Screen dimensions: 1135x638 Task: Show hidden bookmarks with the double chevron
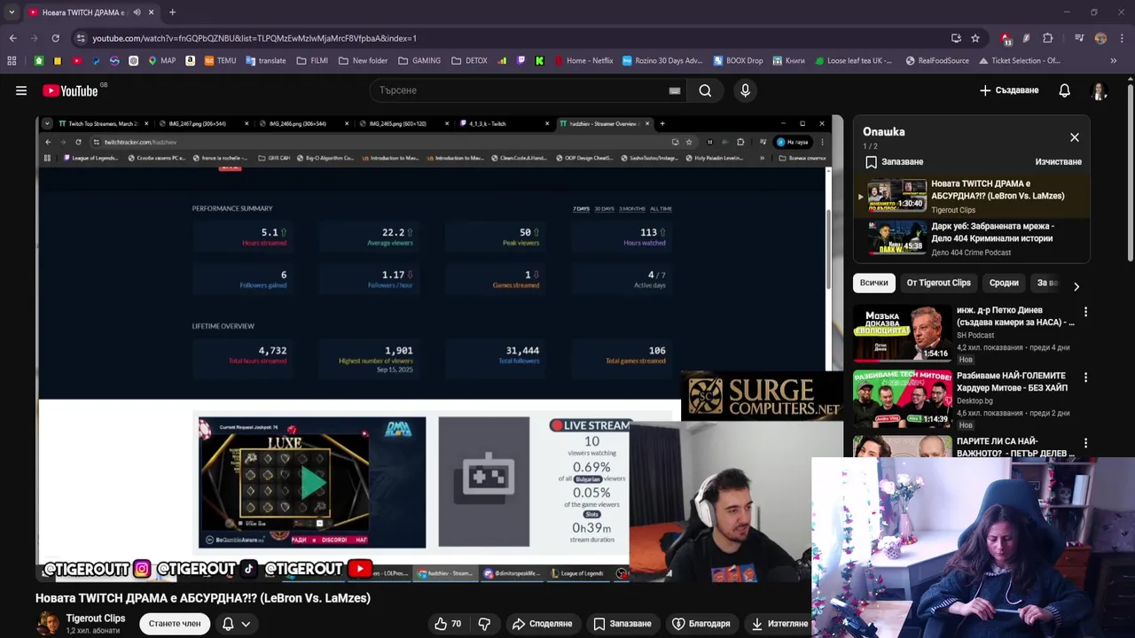1114,61
